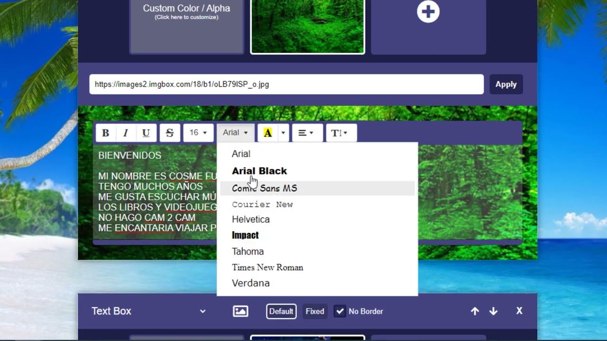Open the paragraph alignment dropdown

click(307, 133)
